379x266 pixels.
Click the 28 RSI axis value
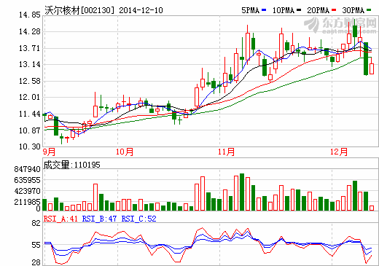point(36,262)
